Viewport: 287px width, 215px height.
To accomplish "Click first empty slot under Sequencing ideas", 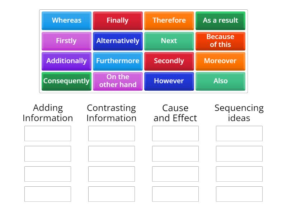I will click(239, 134).
